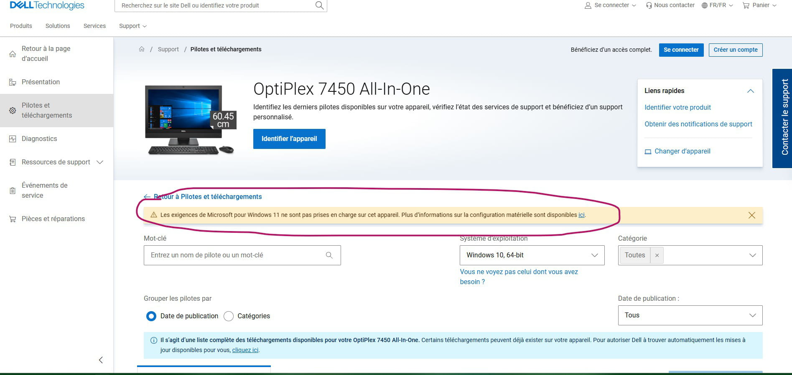Click the Ressources de support sidebar icon
The height and width of the screenshot is (375, 792).
tap(13, 162)
